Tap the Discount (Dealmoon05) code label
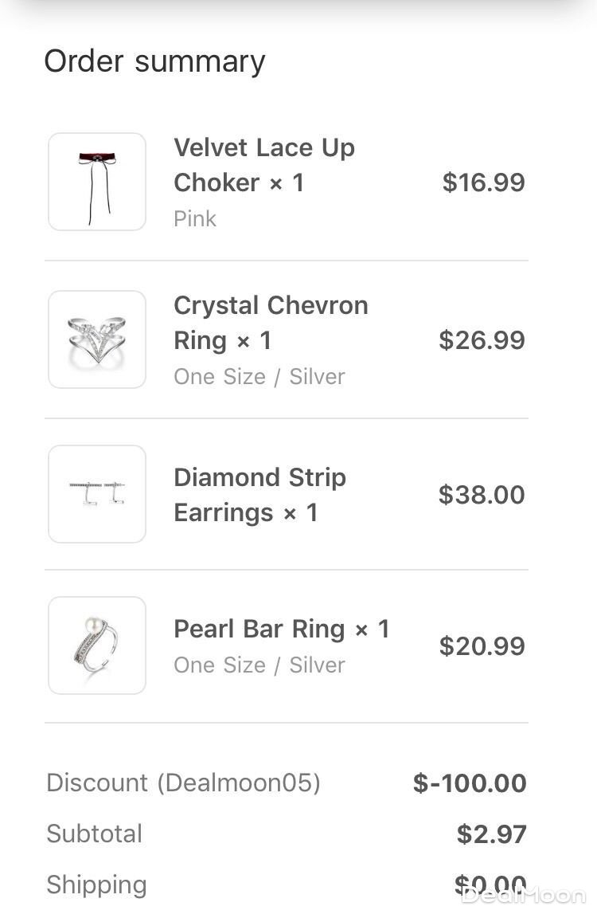This screenshot has width=597, height=914. tap(183, 783)
